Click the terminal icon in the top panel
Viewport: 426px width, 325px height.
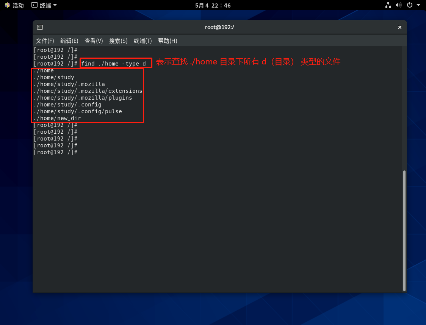pyautogui.click(x=34, y=5)
